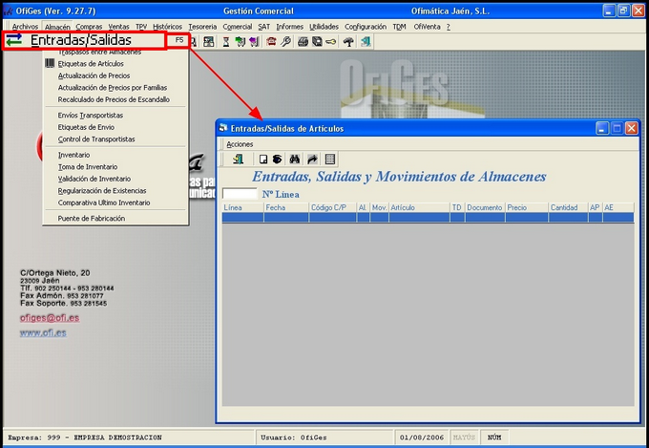Open the www.ofi.es website link
649x448 pixels.
coord(43,332)
